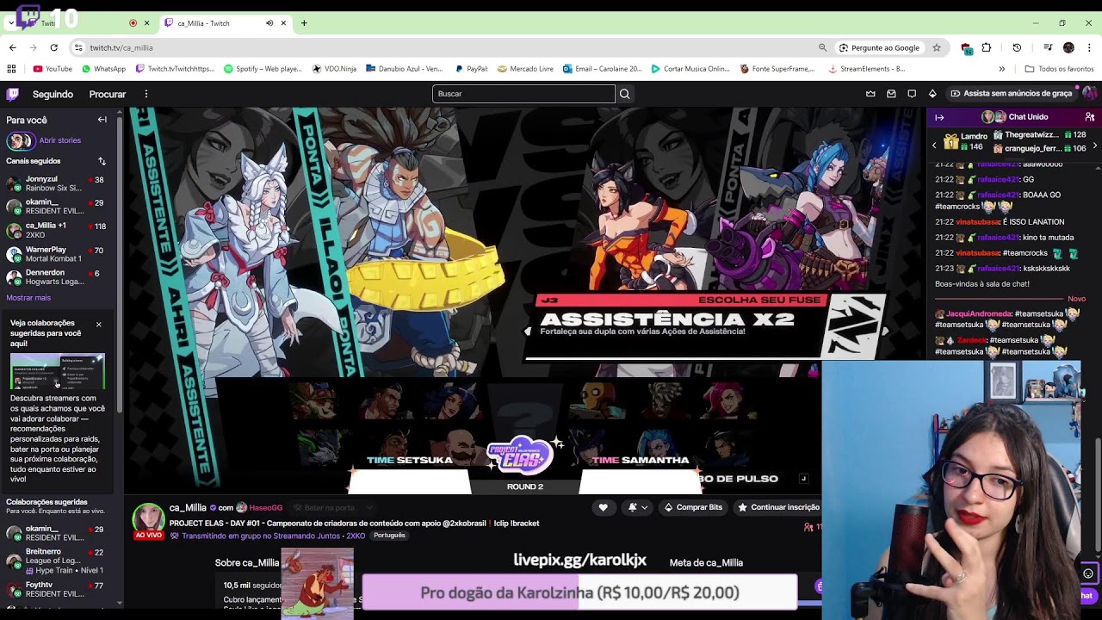Mute the ca_Millia tab speaker icon
This screenshot has width=1102, height=620.
(269, 23)
